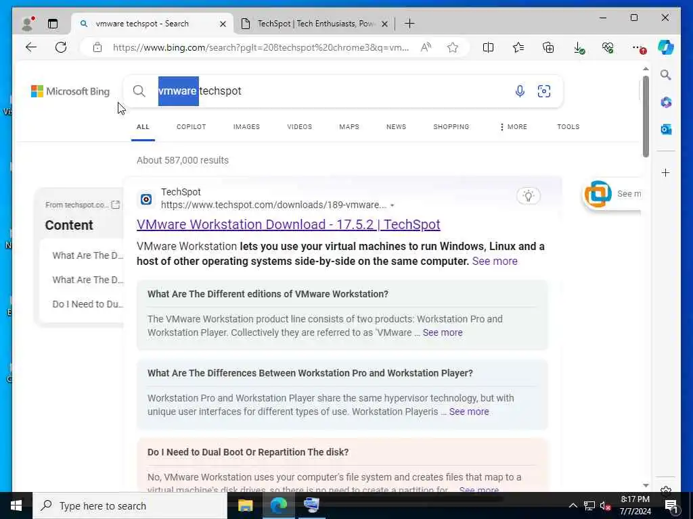Close the TechSpot Tech Enthusiasts tab
The image size is (693, 519).
click(384, 24)
